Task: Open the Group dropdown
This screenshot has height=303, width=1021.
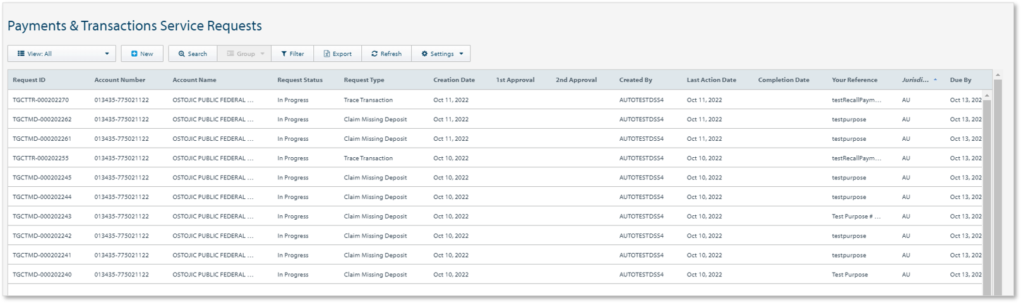Action: [244, 54]
